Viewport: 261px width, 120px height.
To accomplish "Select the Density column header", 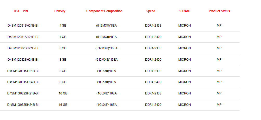I will point(60,11).
